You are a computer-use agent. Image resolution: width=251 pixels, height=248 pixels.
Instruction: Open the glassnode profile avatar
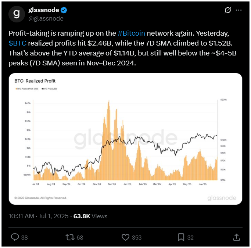point(17,14)
